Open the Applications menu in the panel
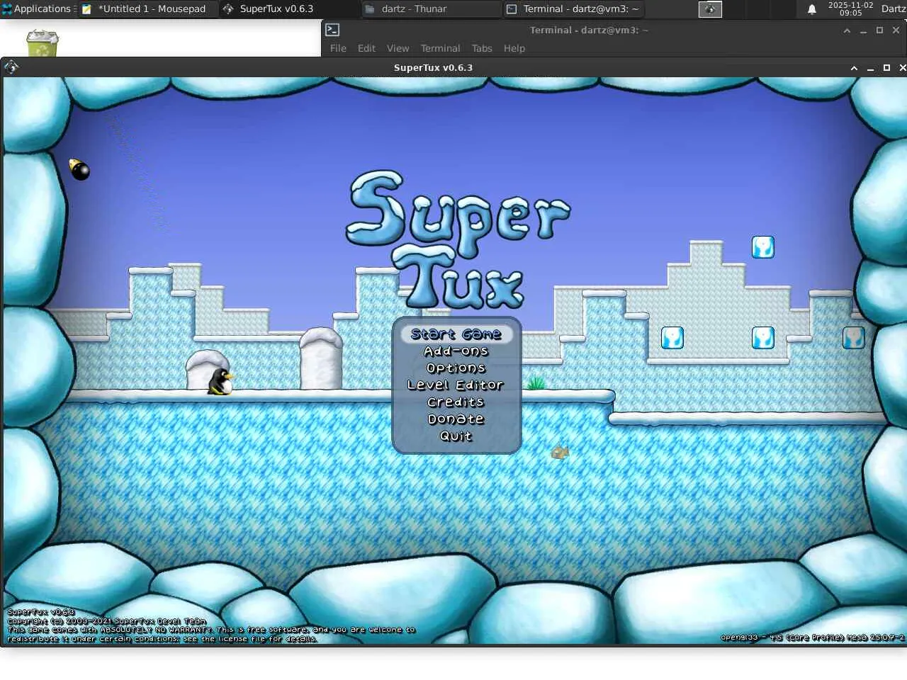The height and width of the screenshot is (680, 907). coord(37,8)
